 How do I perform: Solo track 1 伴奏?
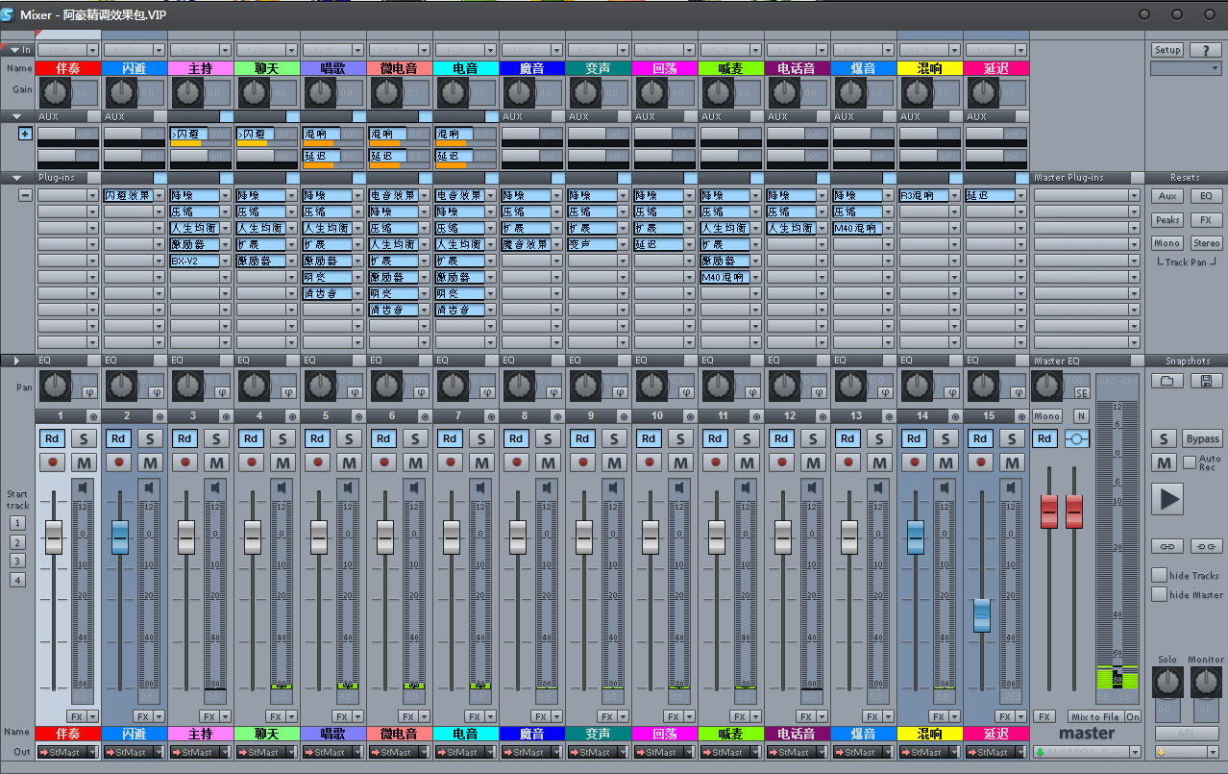tap(83, 438)
